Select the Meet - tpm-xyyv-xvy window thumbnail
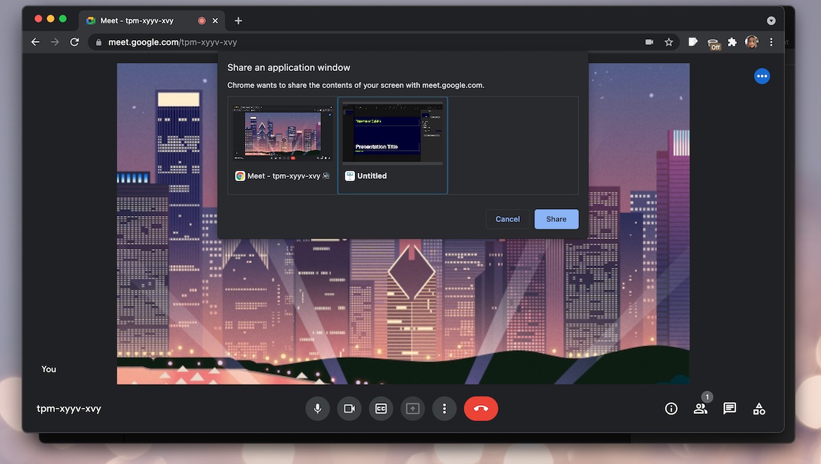The image size is (821, 464). tap(283, 145)
